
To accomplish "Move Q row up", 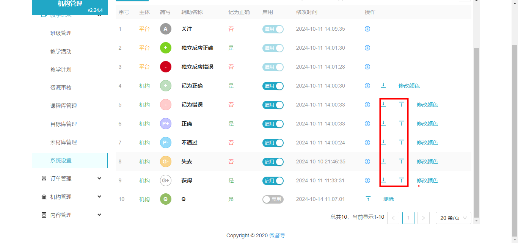I will [368, 199].
